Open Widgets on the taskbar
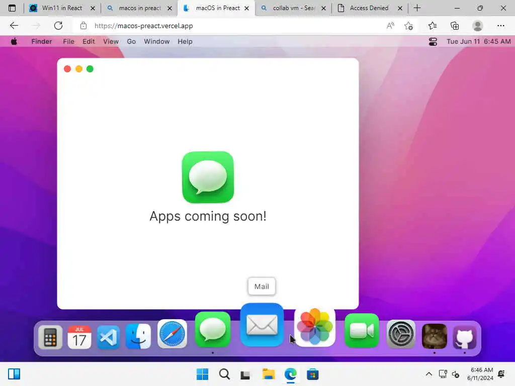The width and height of the screenshot is (515, 386). click(x=14, y=374)
